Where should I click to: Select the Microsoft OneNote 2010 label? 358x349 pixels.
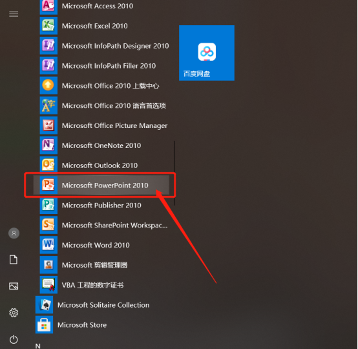pos(101,145)
